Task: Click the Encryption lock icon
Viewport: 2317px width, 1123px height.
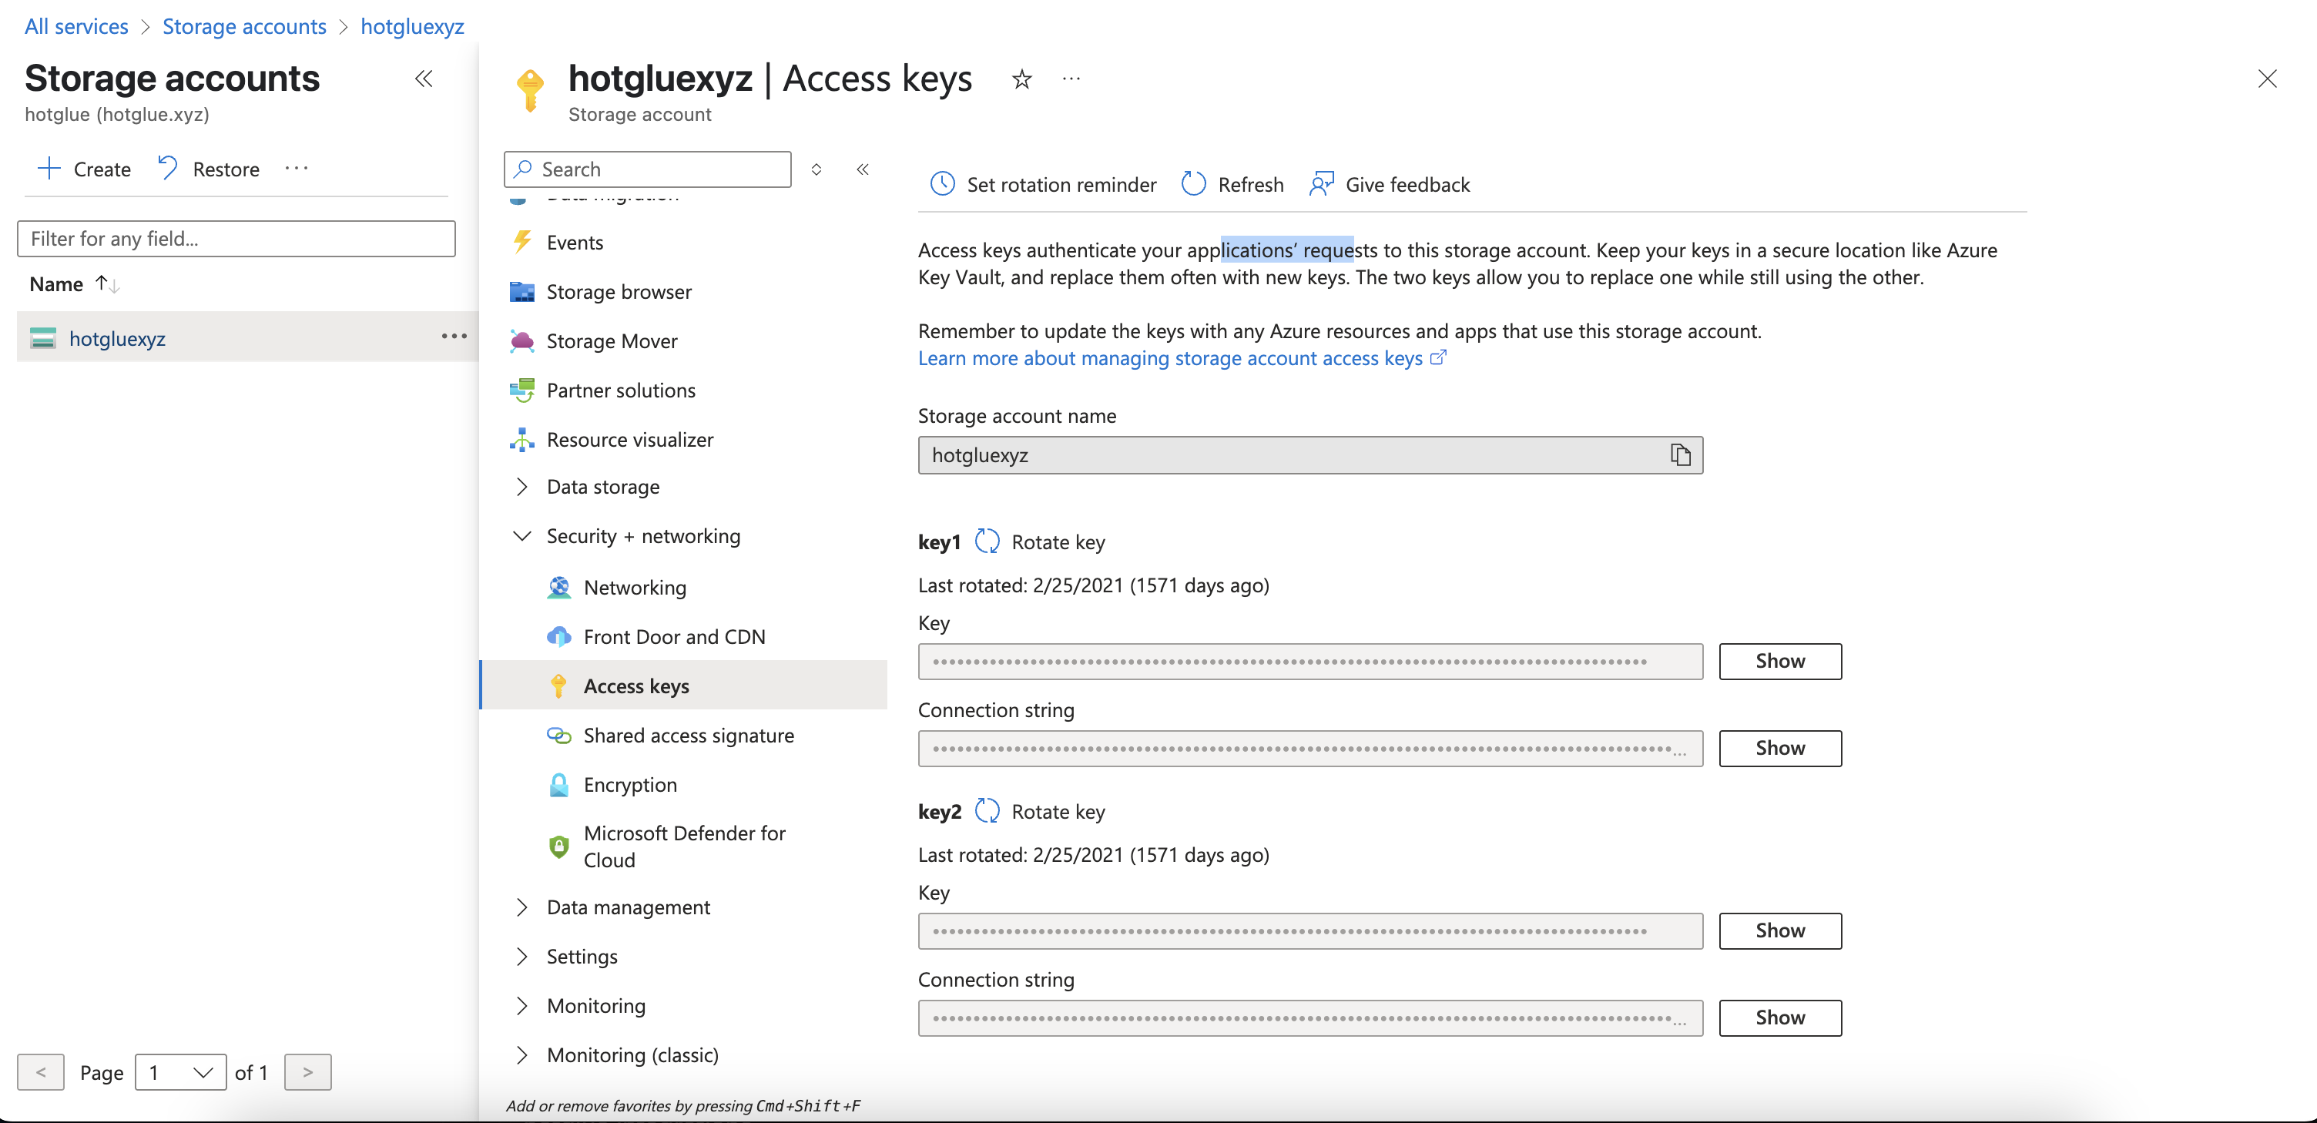Action: 558,785
